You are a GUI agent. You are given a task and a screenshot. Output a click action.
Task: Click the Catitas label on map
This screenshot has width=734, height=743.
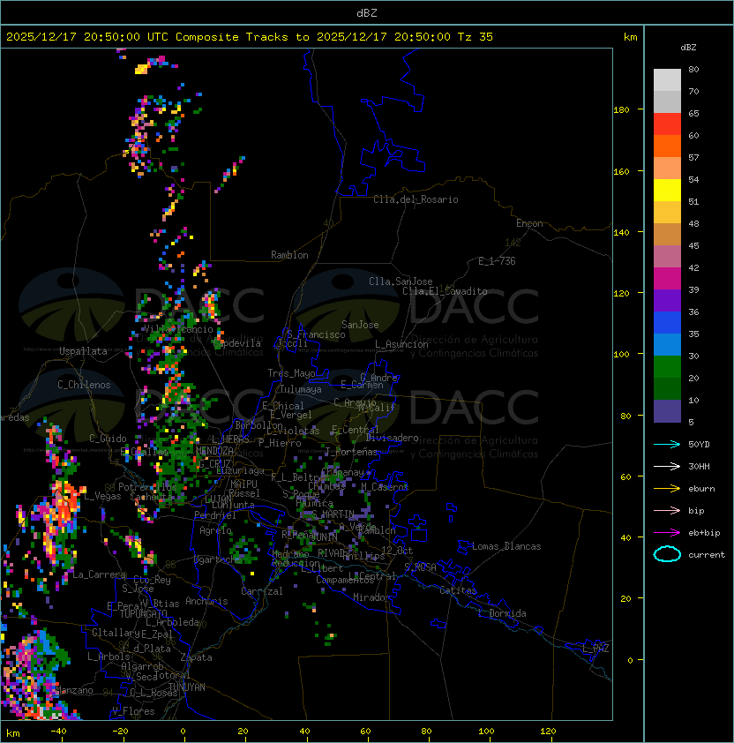(x=458, y=590)
